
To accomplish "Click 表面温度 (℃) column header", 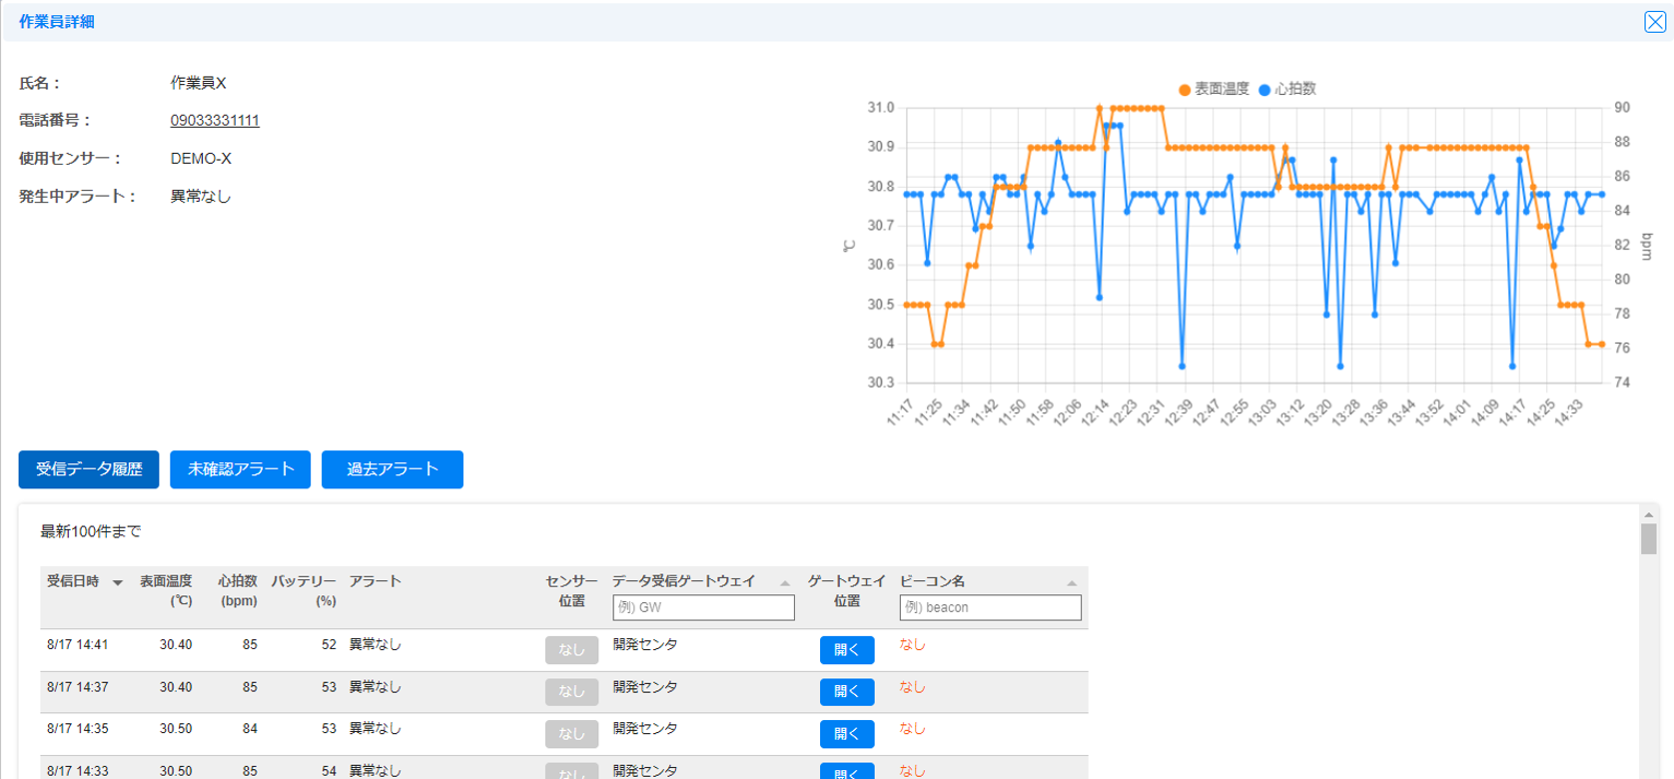I will click(166, 591).
